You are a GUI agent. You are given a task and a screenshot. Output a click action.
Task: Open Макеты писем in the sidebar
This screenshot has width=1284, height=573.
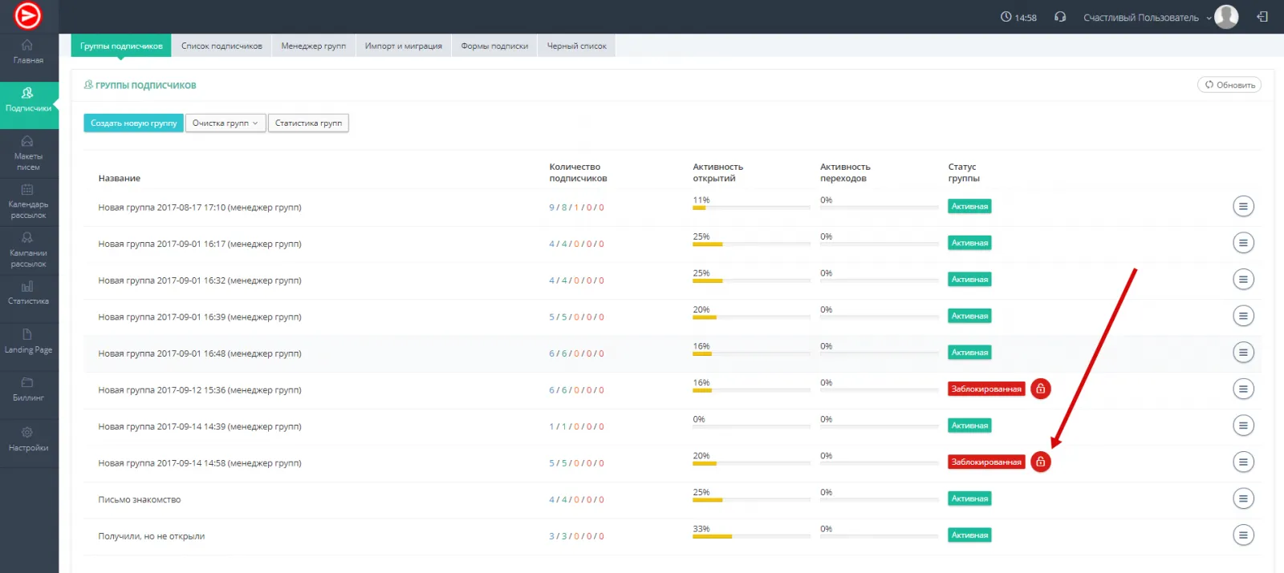28,152
